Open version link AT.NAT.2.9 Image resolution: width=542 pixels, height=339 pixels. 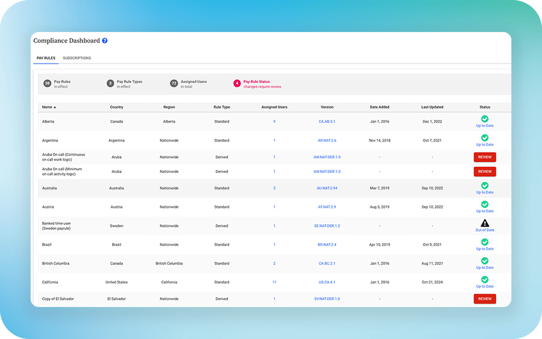tap(327, 207)
